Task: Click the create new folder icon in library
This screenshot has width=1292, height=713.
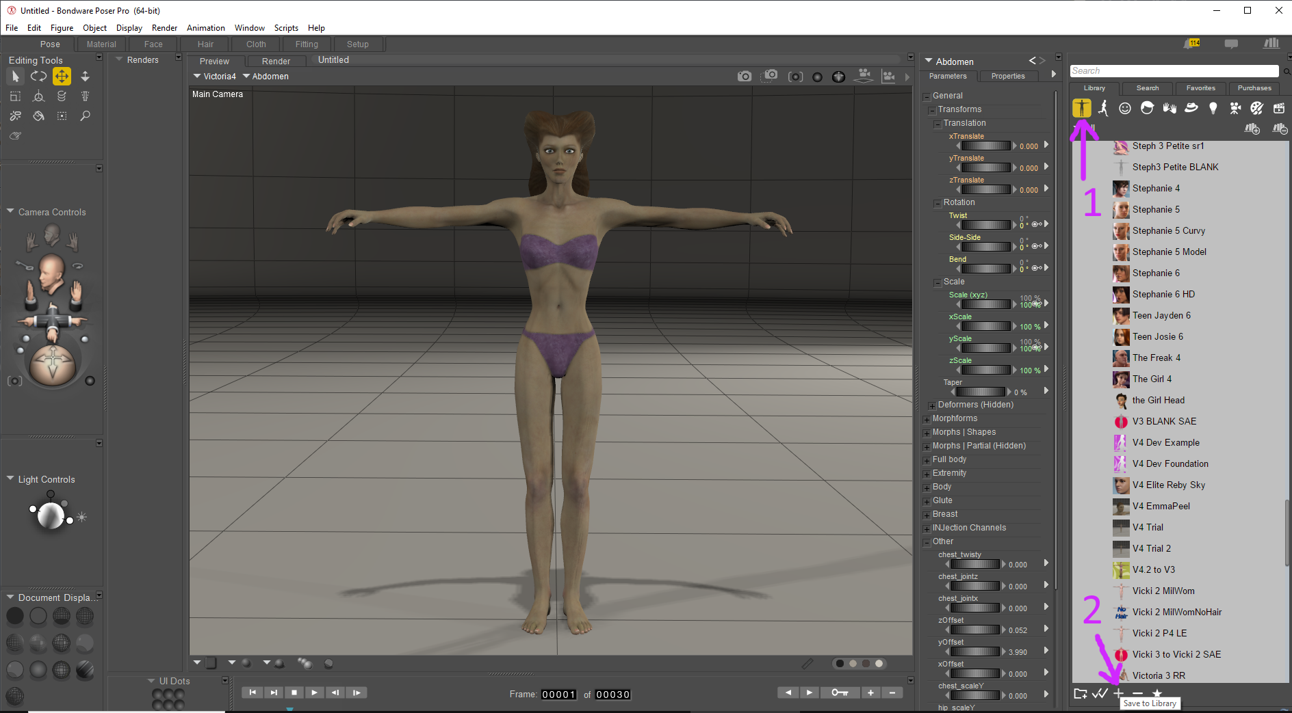Action: coord(1080,693)
